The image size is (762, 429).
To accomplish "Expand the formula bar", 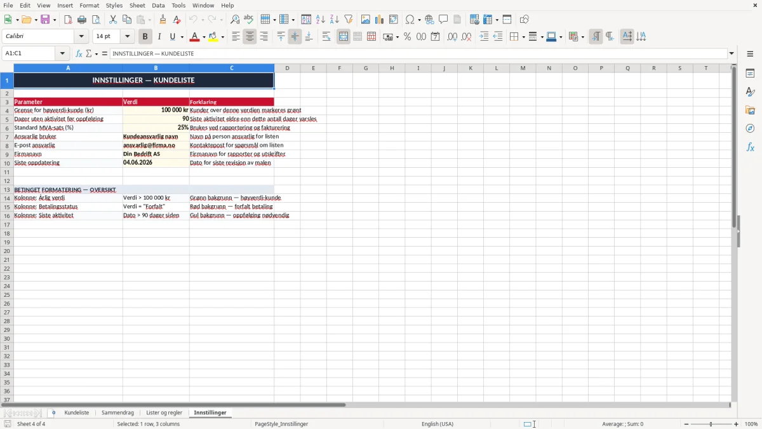I will [x=732, y=53].
